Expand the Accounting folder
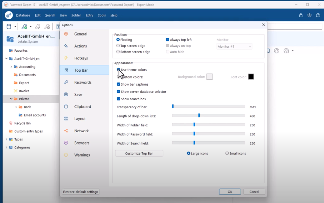 [x=11, y=67]
